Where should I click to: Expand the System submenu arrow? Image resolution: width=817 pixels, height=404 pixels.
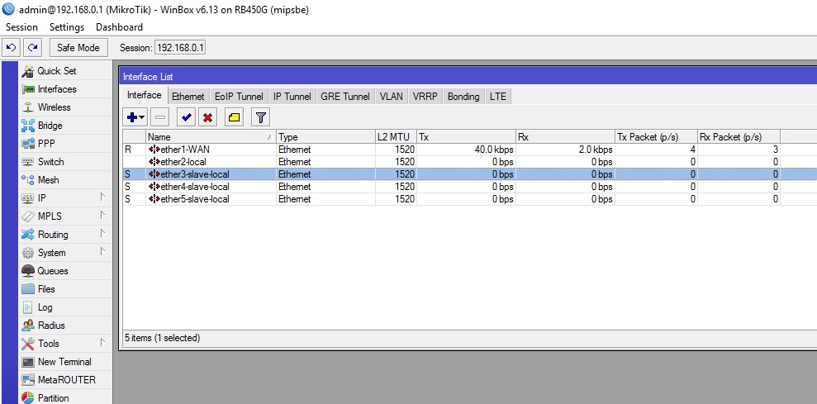tap(102, 252)
